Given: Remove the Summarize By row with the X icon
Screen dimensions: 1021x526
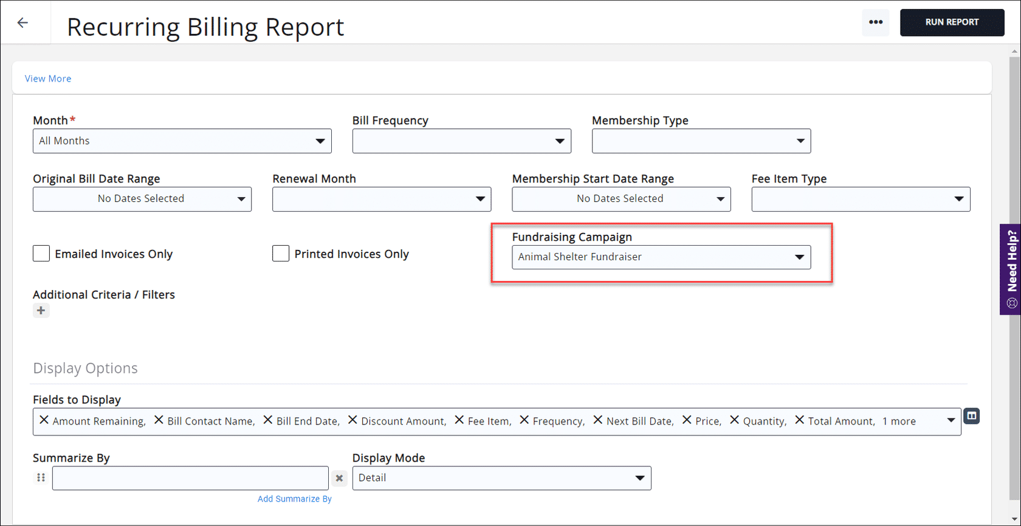Looking at the screenshot, I should coord(339,479).
